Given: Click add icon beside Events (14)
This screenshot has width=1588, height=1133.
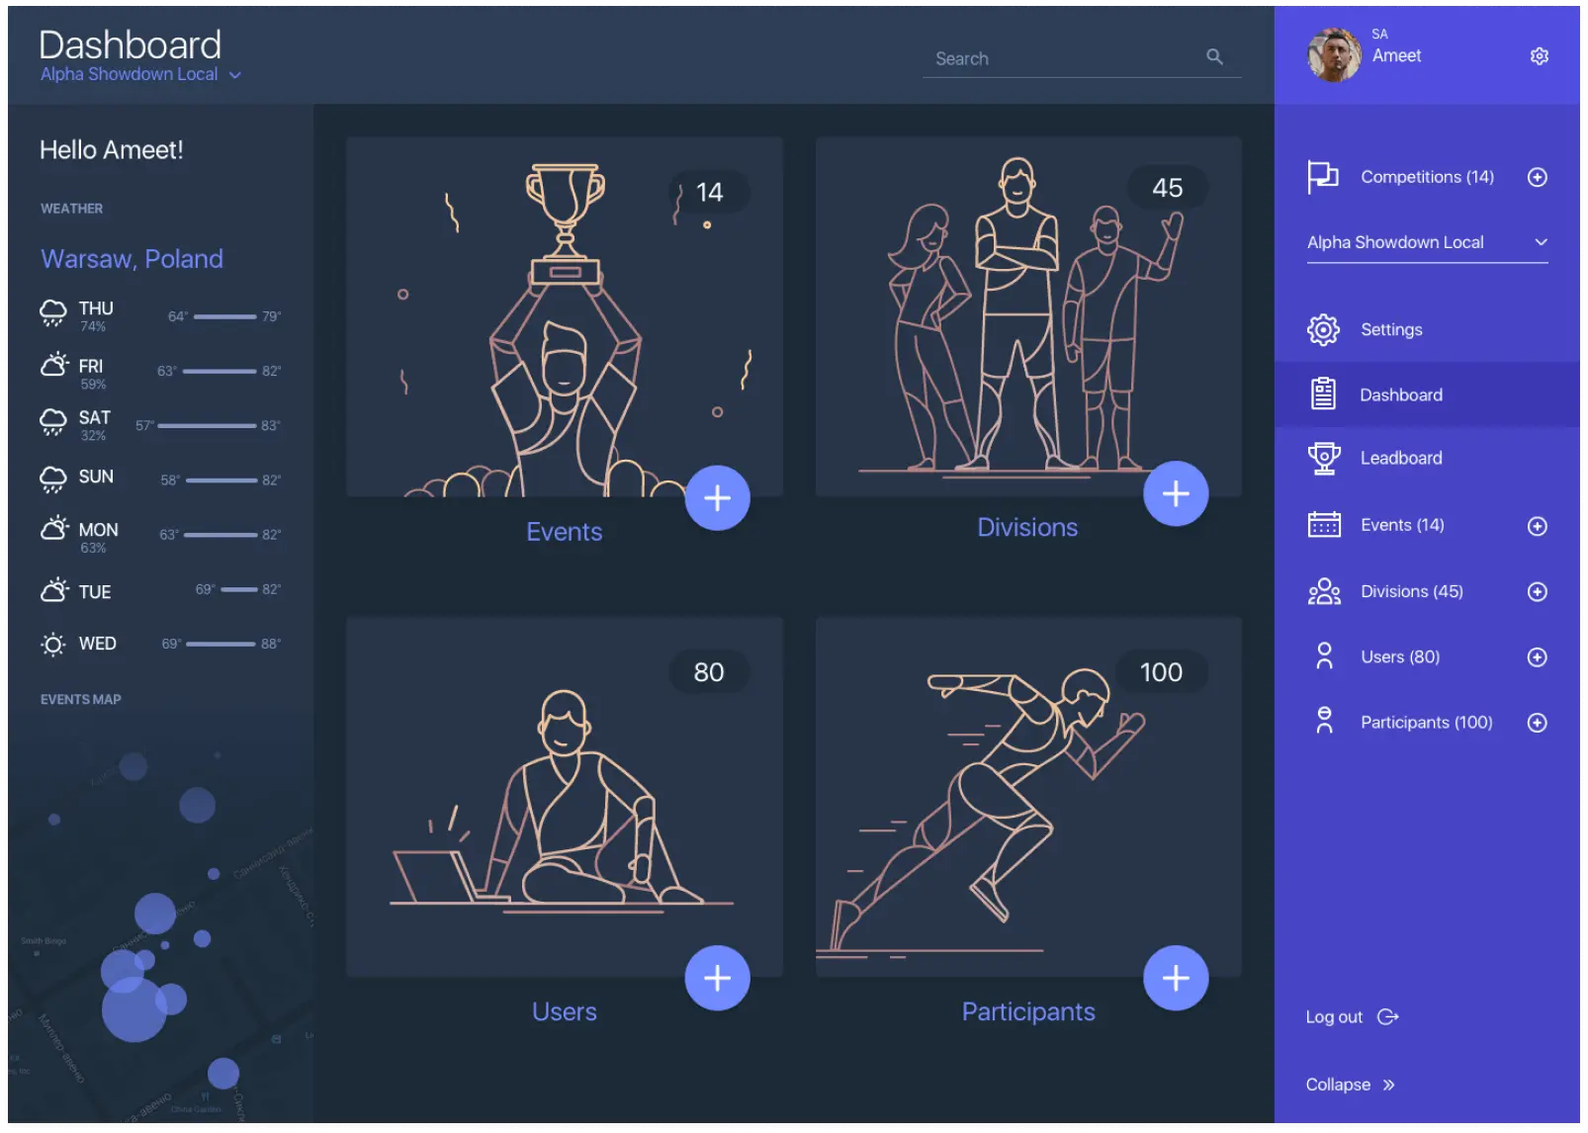Looking at the screenshot, I should pyautogui.click(x=1537, y=526).
